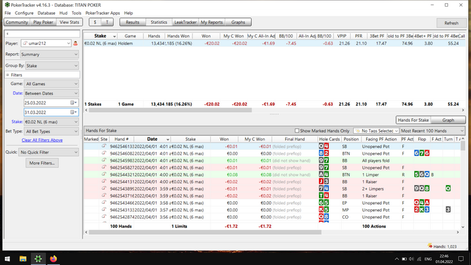Open Firefox from the taskbar
471x265 pixels.
pyautogui.click(x=53, y=259)
